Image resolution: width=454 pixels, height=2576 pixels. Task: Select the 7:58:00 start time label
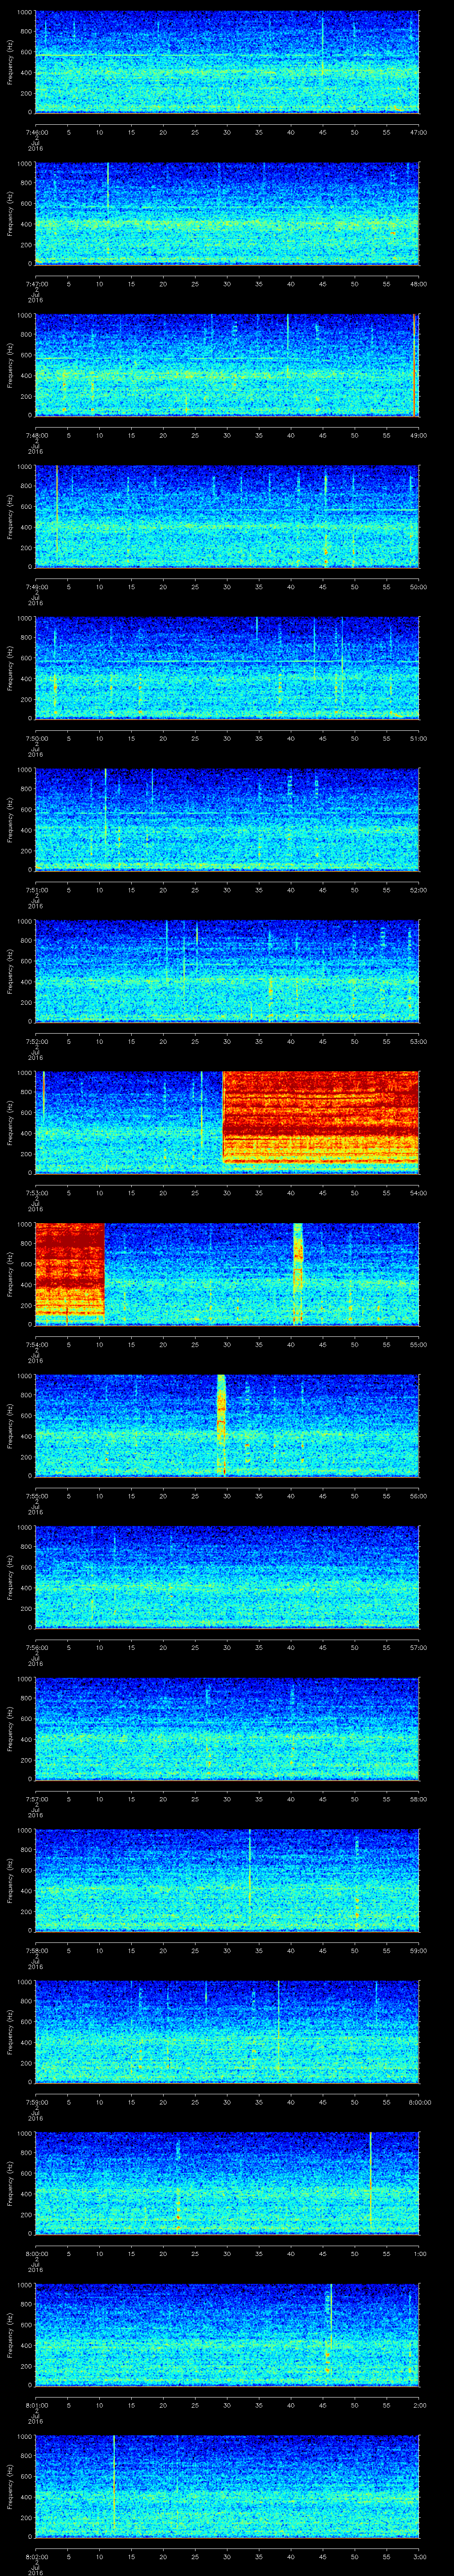pyautogui.click(x=36, y=1950)
